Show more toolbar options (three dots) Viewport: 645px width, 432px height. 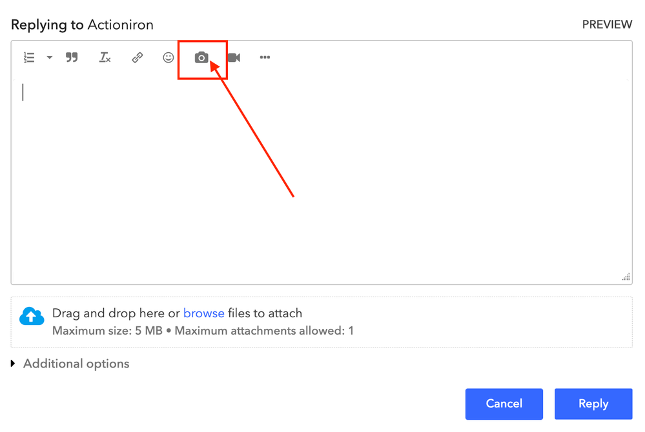click(265, 58)
